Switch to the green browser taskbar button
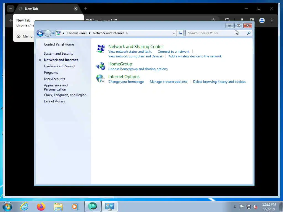 coord(93,206)
